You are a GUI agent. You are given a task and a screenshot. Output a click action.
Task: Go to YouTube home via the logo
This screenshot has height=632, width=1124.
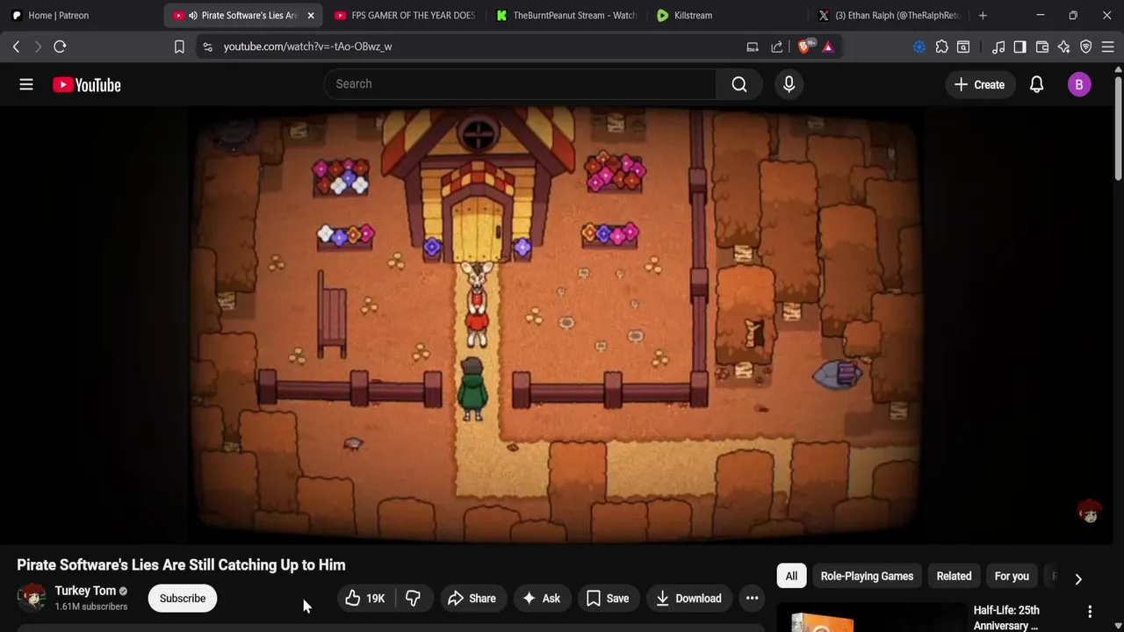coord(86,84)
